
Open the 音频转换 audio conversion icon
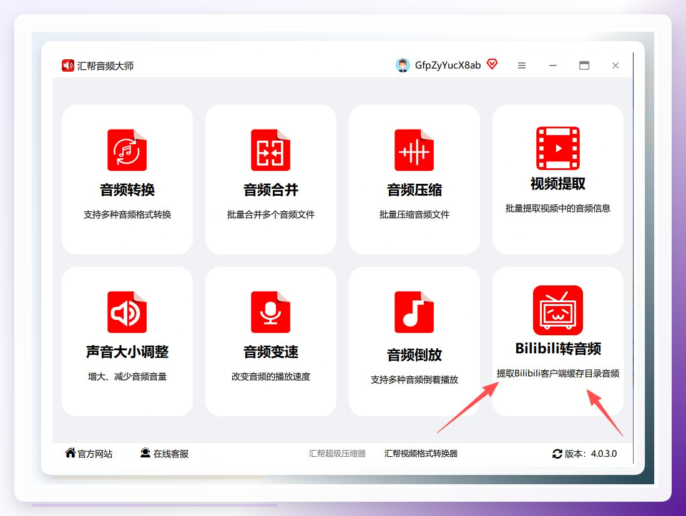(x=127, y=150)
